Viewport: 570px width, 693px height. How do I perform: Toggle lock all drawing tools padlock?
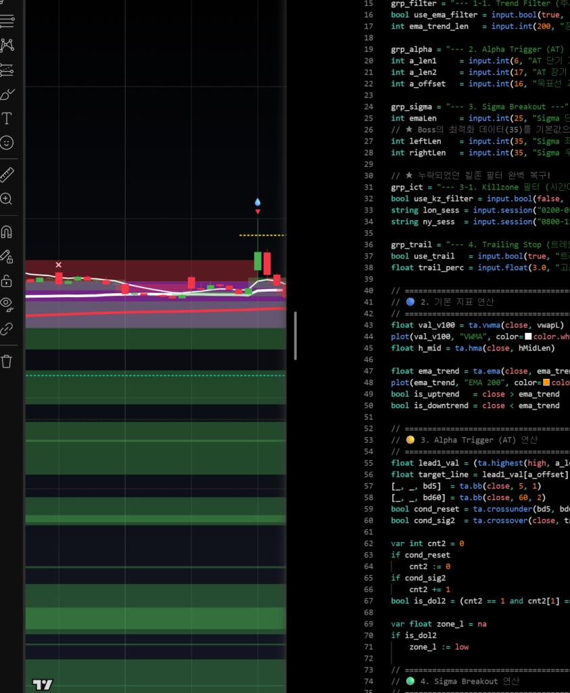[x=7, y=280]
